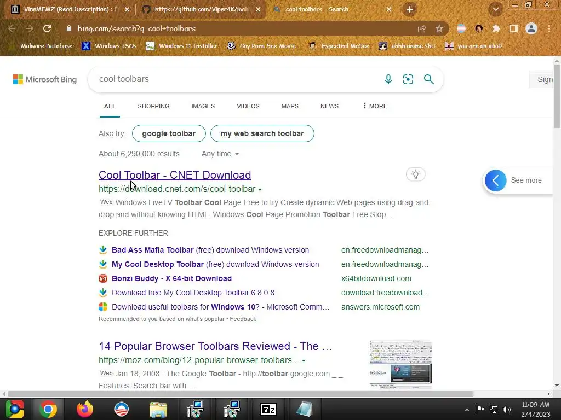The width and height of the screenshot is (561, 420).
Task: Go back with the browser back arrow
Action: [12, 28]
